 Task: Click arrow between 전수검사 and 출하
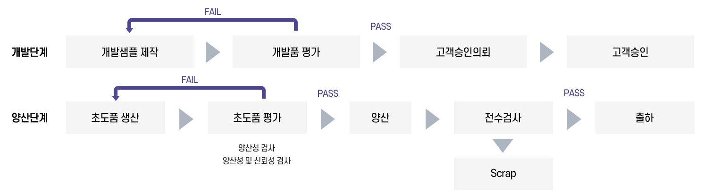574,119
